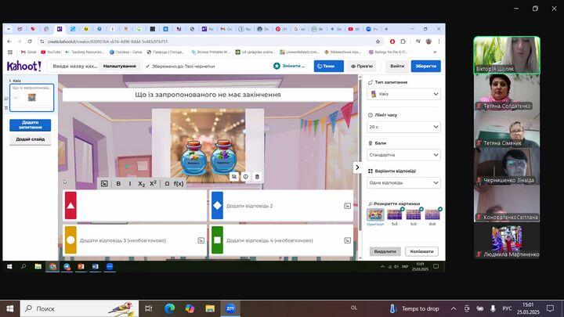Select Вікторія Шуляк's video tile
Viewport: 564px width, 317px height.
[x=507, y=55]
